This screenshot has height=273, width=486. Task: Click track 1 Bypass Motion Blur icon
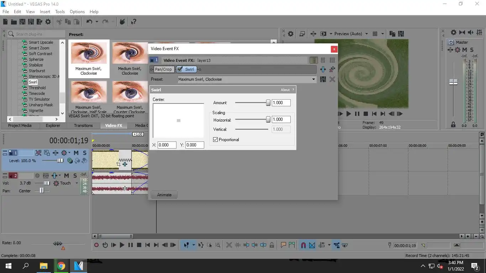38,153
